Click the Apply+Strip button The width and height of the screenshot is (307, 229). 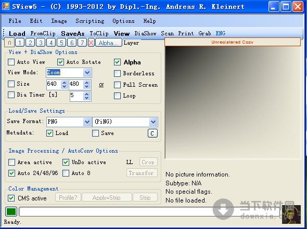107,197
